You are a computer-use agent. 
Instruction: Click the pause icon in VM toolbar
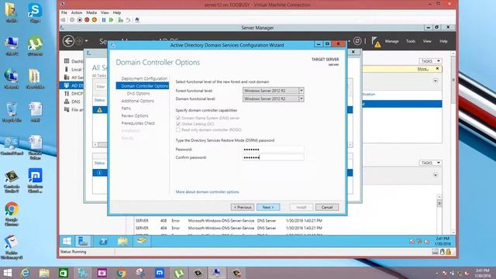(x=103, y=20)
